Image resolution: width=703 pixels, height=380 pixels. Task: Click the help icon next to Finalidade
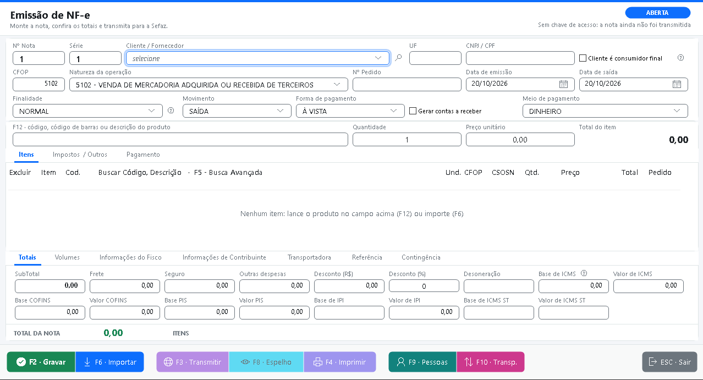pyautogui.click(x=171, y=111)
